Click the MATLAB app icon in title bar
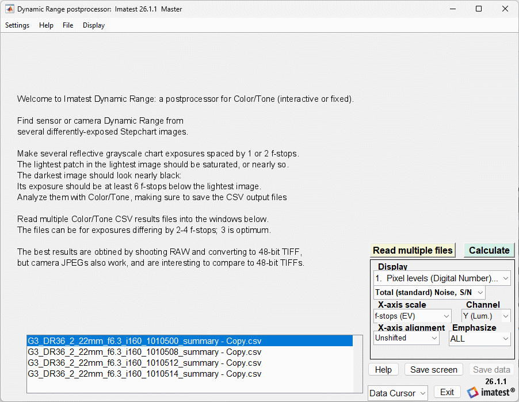 point(10,9)
